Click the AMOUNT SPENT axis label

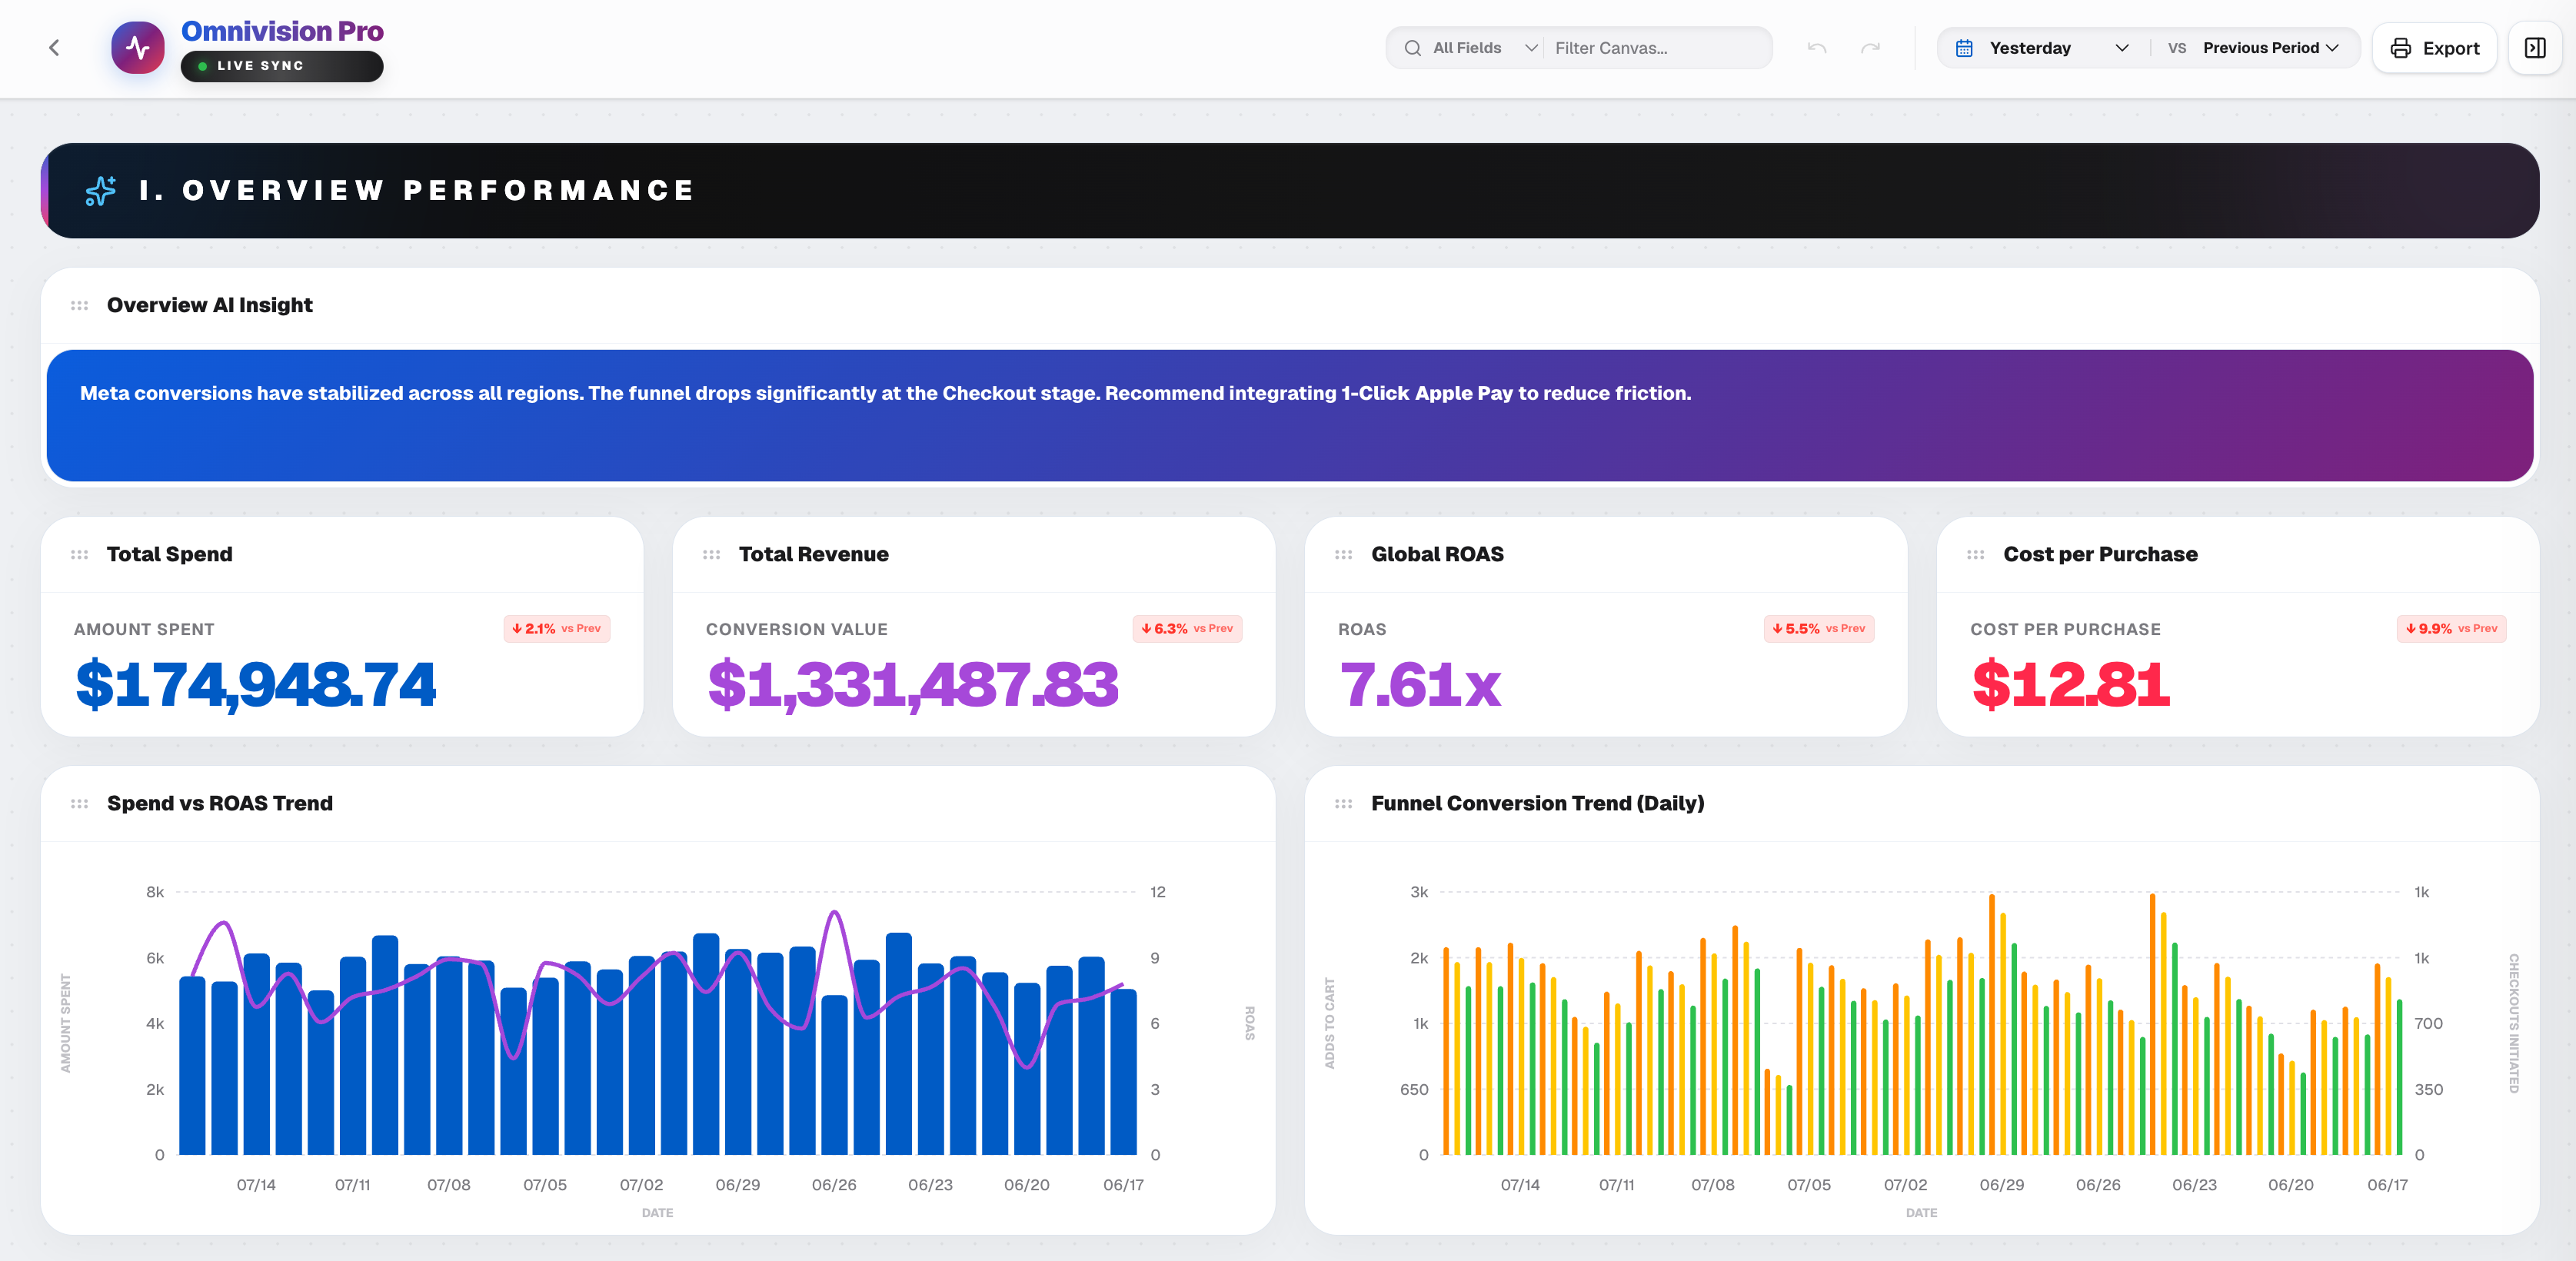(x=66, y=1023)
